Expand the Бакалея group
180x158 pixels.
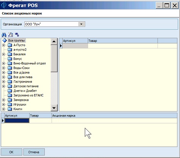3,54
